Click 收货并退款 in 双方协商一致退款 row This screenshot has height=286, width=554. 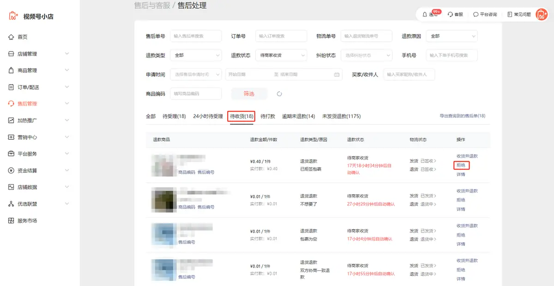click(467, 261)
